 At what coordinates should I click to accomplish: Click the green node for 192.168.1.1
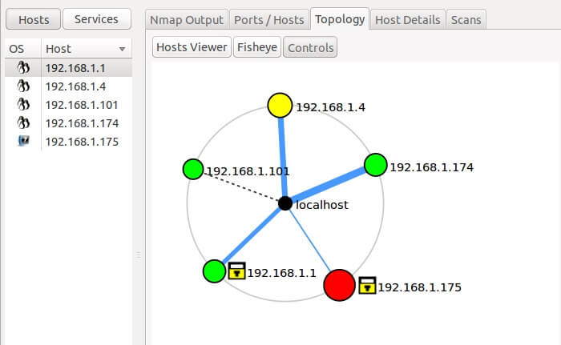pos(214,271)
